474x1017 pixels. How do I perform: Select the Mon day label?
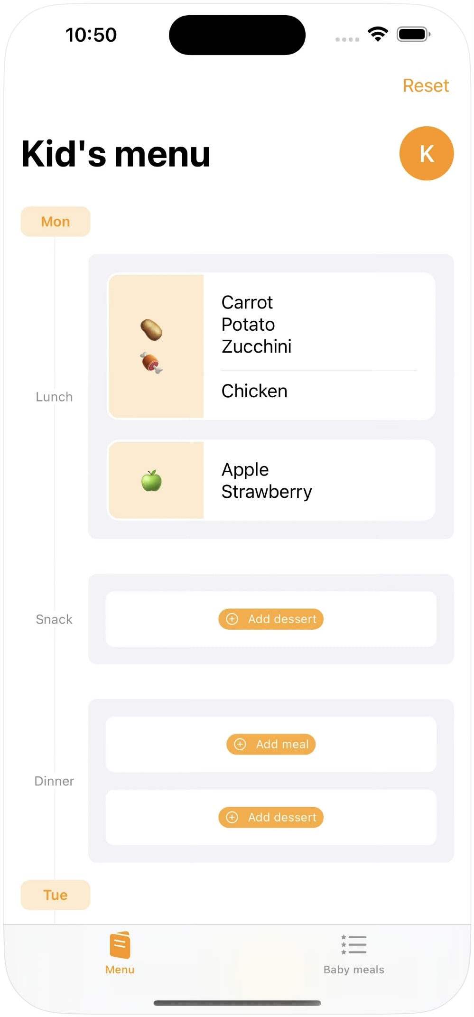(x=56, y=222)
